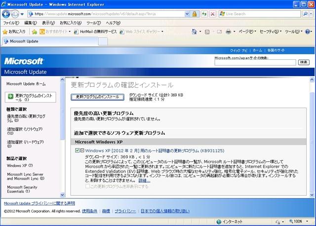The height and width of the screenshot is (226, 316).
Task: Click the Refresh page icon
Action: click(204, 14)
